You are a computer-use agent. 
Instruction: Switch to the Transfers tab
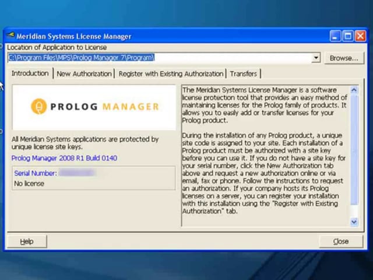(x=244, y=74)
